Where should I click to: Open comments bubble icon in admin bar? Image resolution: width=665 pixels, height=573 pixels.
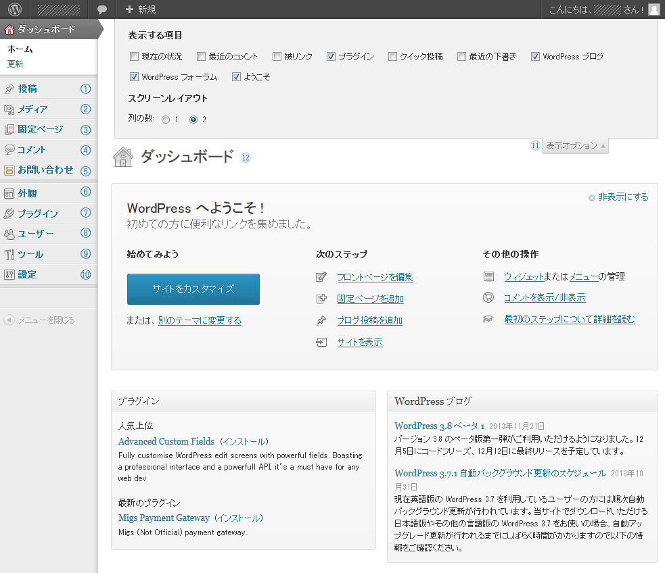[101, 9]
